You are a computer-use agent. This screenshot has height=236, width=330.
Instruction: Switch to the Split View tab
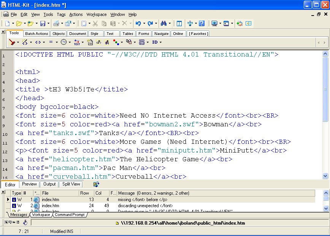(71, 184)
